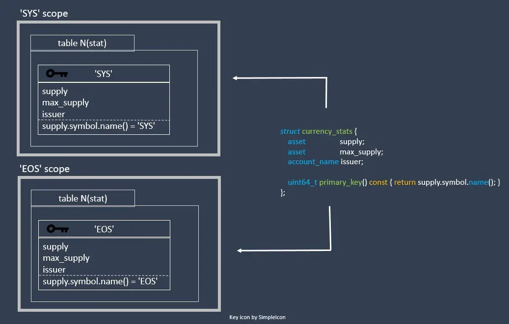509x324 pixels.
Task: Click 'max_supply' field in the SYS row
Action: pyautogui.click(x=65, y=103)
